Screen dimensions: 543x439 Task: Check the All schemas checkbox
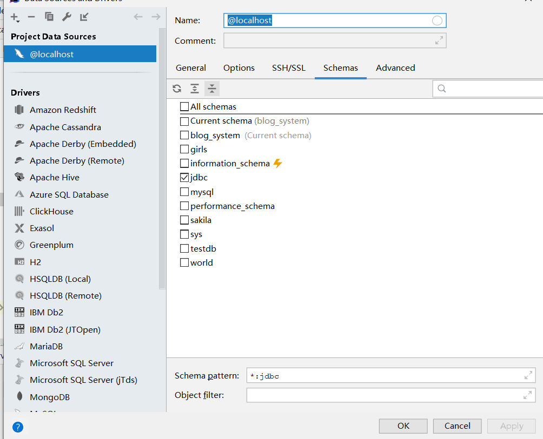click(184, 106)
